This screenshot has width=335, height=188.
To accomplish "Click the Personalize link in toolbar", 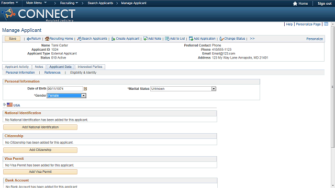I will (315, 39).
